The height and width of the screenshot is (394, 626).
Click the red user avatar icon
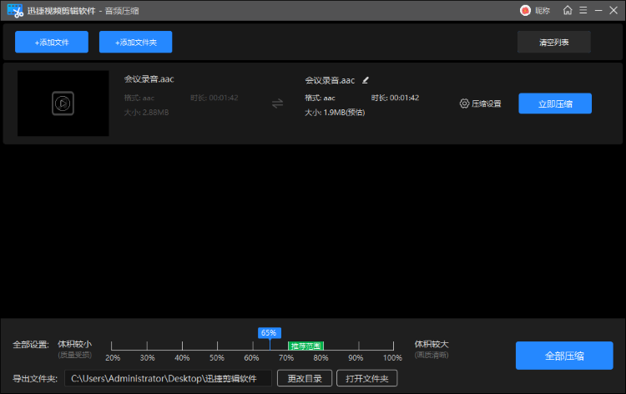coord(525,10)
